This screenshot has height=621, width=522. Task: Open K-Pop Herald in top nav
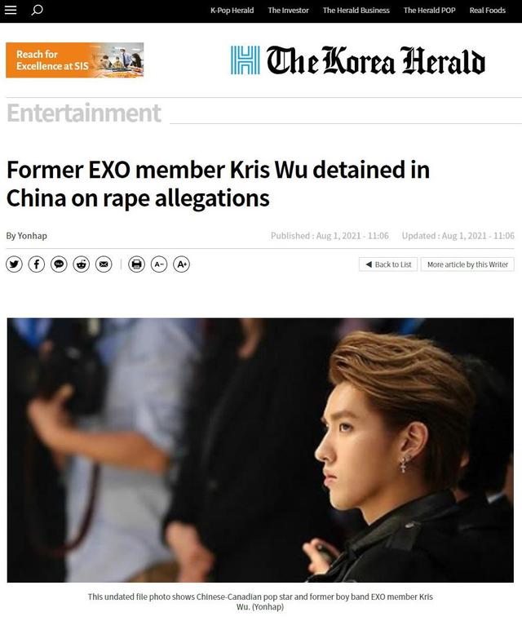pyautogui.click(x=232, y=11)
